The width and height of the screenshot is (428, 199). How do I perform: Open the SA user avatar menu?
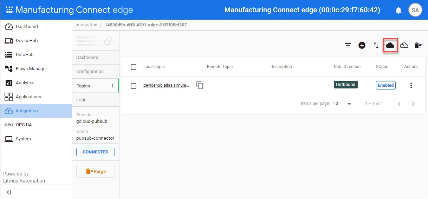[415, 10]
